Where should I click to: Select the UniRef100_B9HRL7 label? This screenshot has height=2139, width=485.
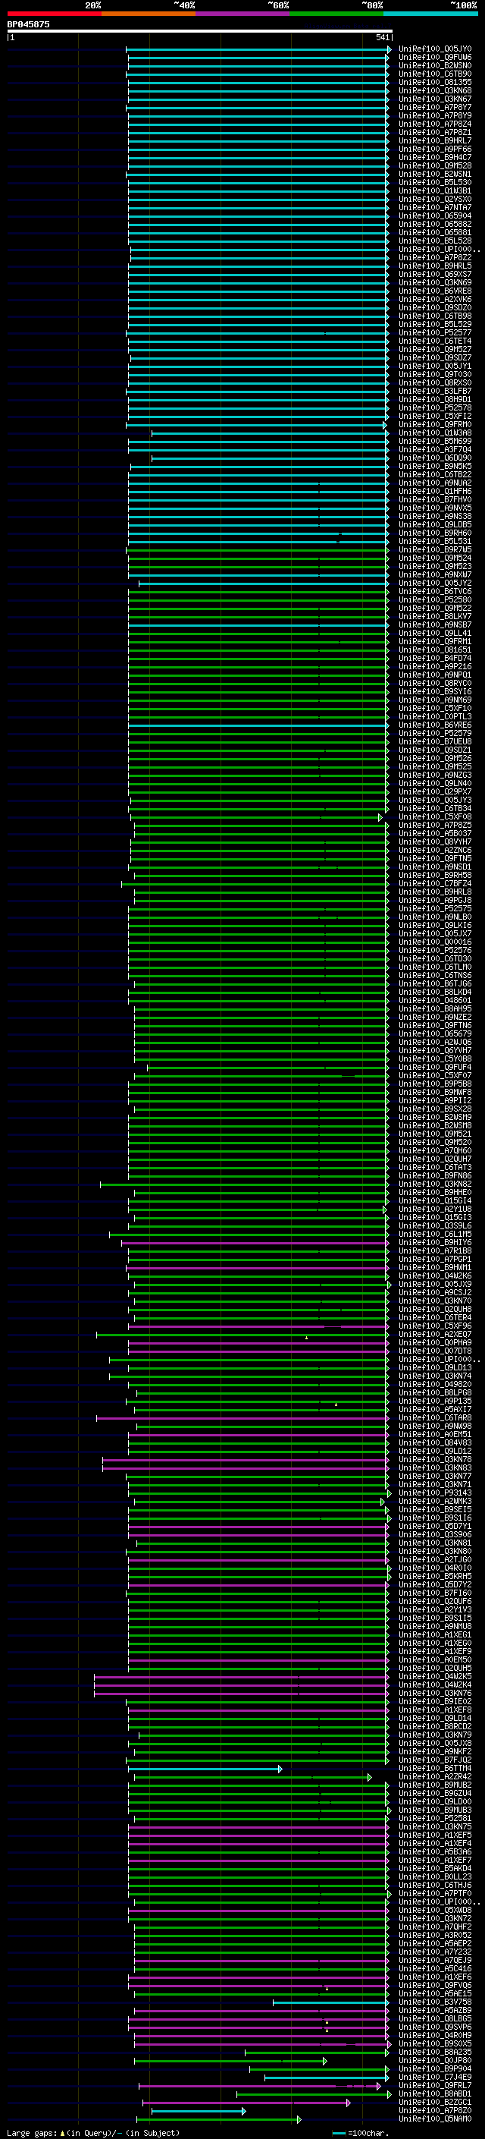coord(435,141)
